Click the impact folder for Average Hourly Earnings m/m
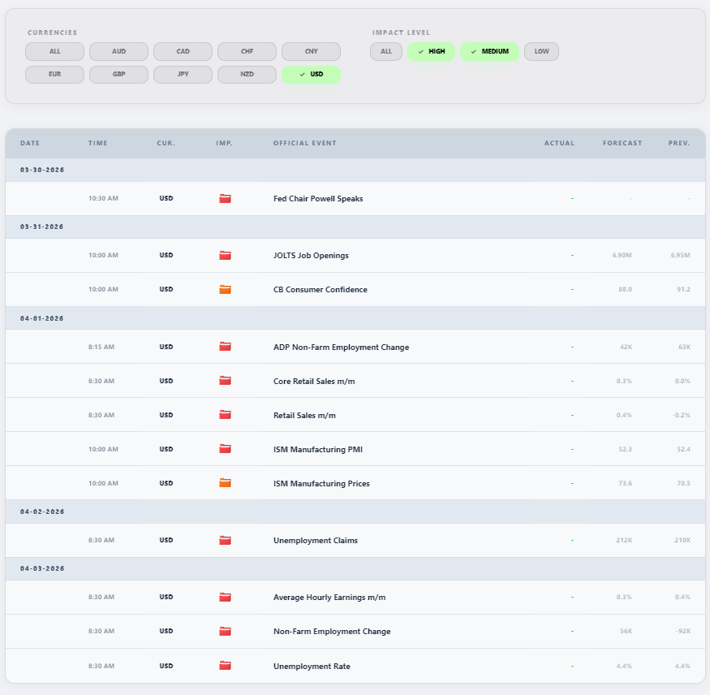710x695 pixels. [225, 597]
